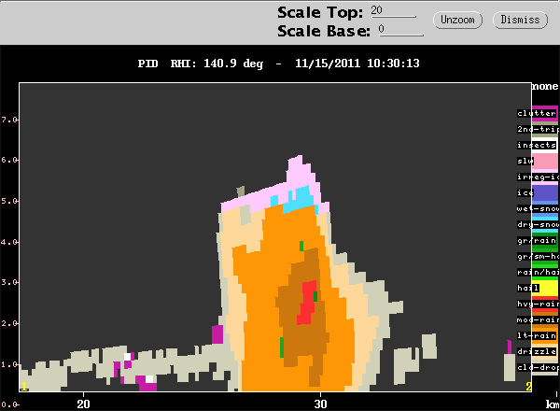Click the gr/rain legend swatch
Image resolution: width=560 pixels, height=411 pixels.
pyautogui.click(x=545, y=240)
